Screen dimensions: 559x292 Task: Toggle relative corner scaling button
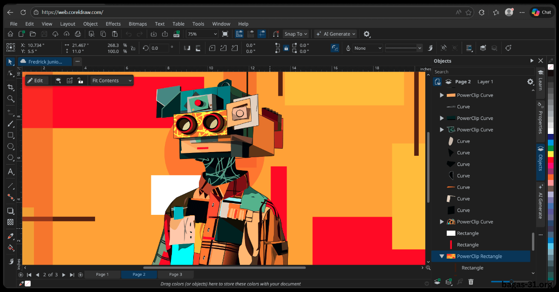334,48
